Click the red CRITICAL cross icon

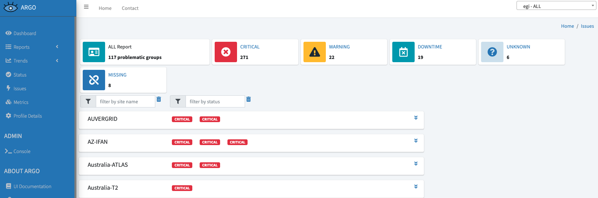pos(226,52)
